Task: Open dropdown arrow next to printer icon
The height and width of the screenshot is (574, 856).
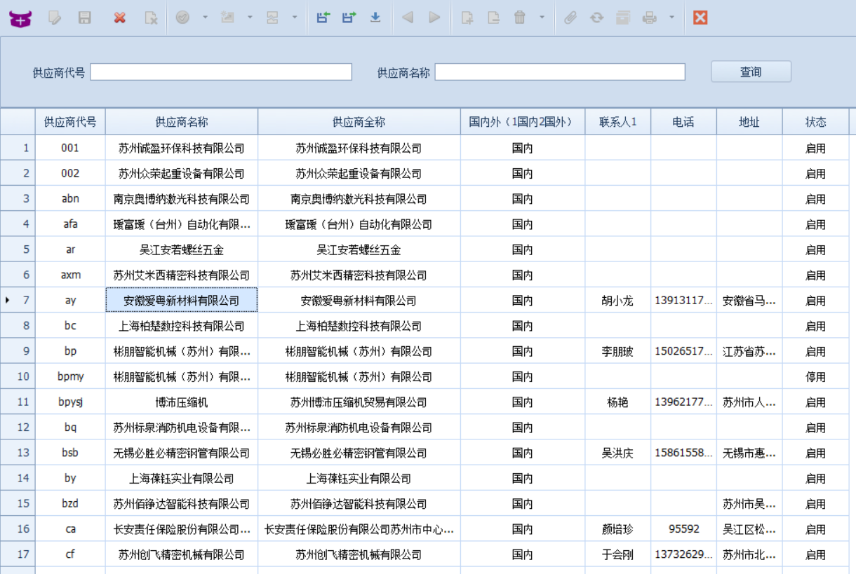Action: tap(671, 18)
